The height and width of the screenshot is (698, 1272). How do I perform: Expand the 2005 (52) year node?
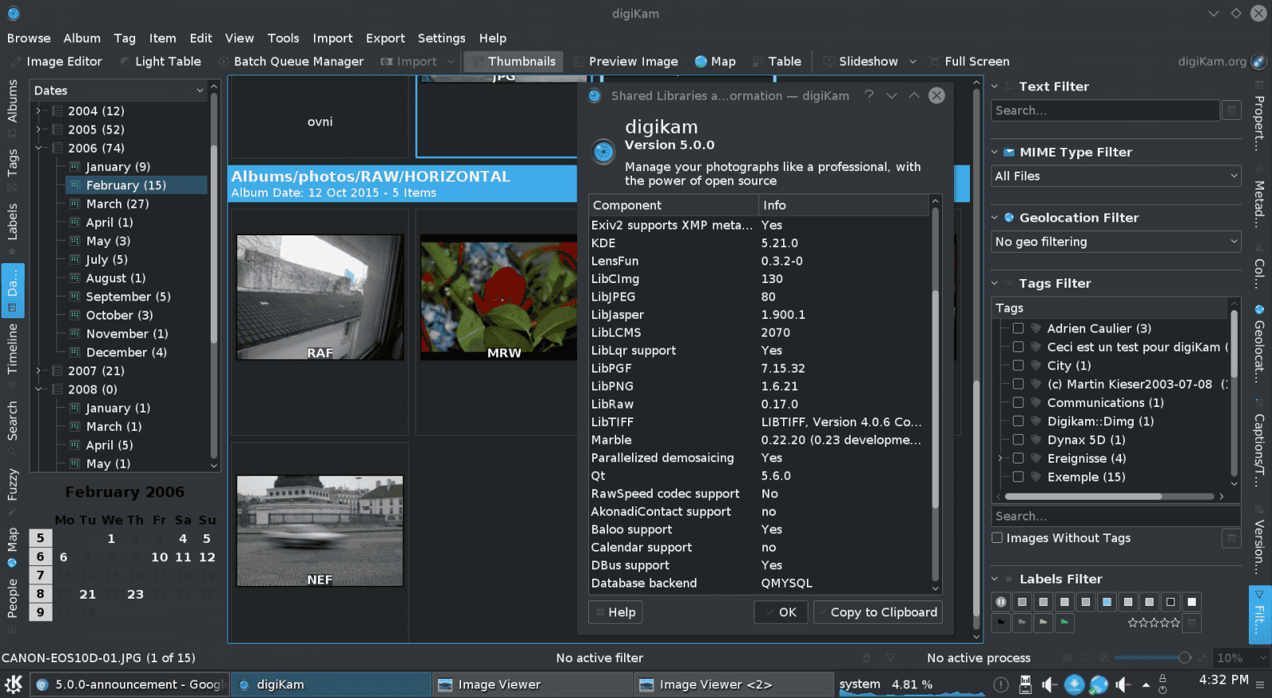(38, 130)
